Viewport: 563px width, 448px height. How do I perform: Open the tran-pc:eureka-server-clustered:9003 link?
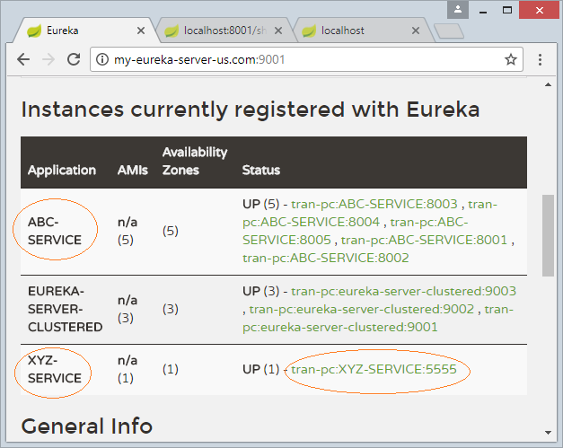403,291
